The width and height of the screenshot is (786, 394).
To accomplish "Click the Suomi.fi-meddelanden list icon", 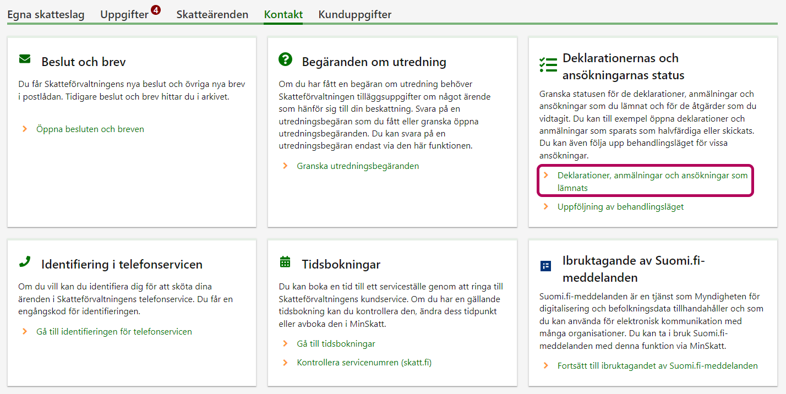I will (545, 266).
